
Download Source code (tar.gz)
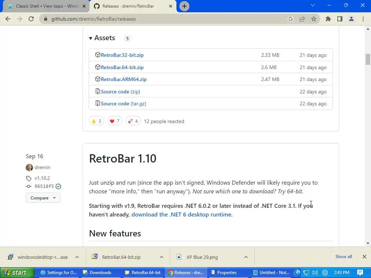(x=123, y=104)
